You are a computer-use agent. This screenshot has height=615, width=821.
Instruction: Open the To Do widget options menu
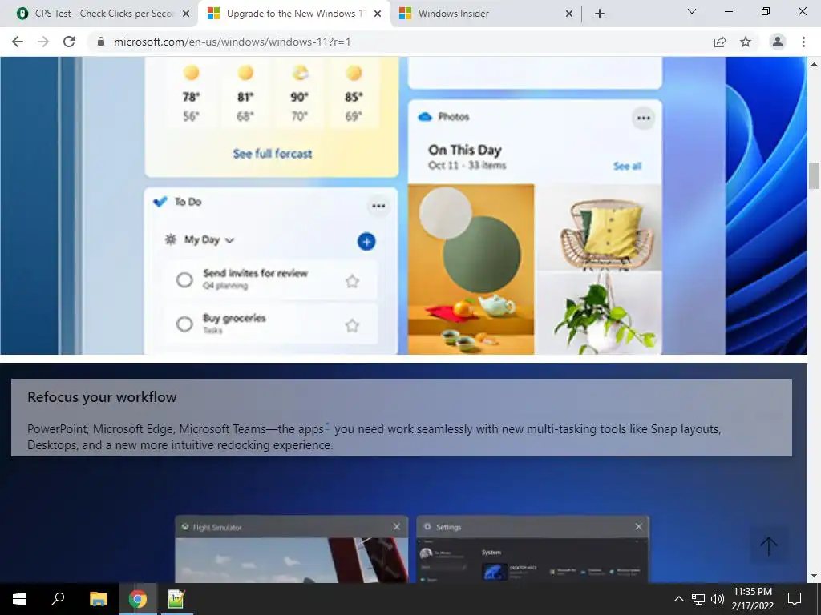click(x=378, y=206)
